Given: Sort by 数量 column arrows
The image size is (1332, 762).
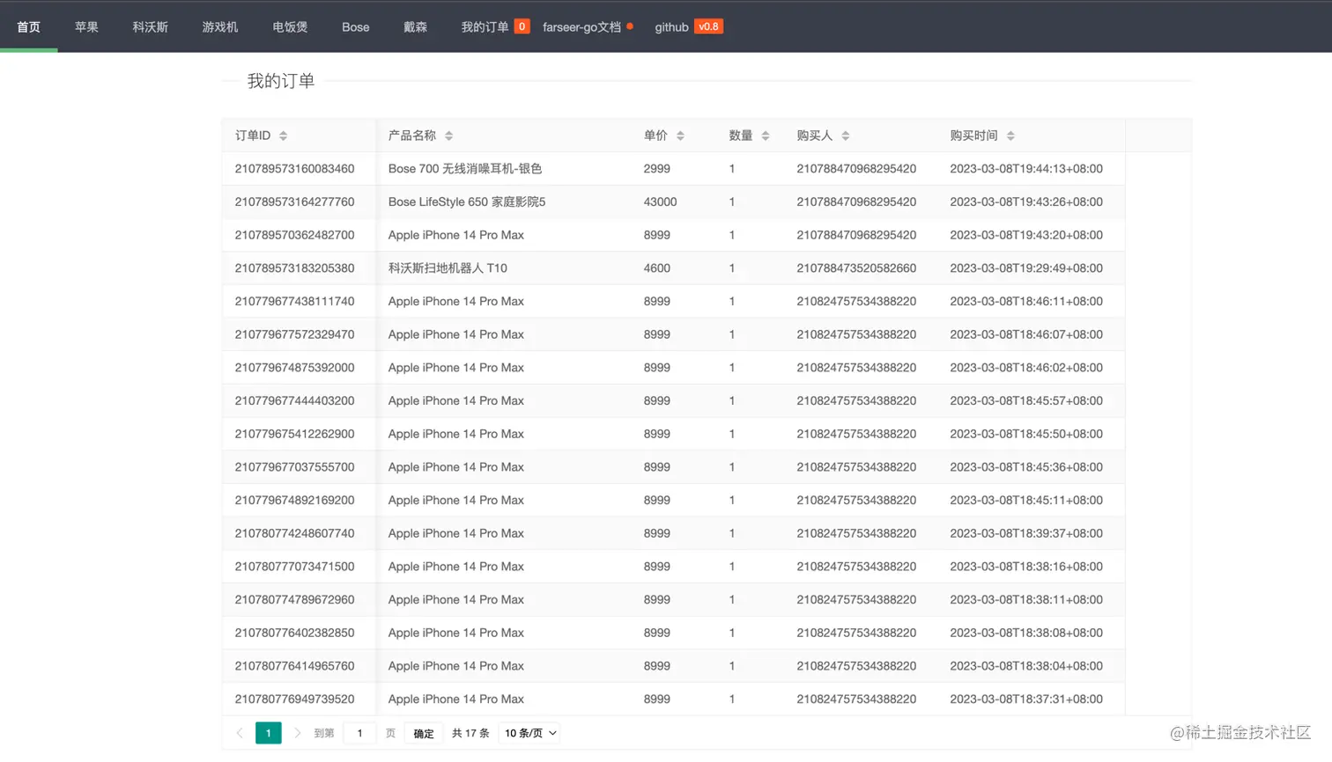Looking at the screenshot, I should (x=766, y=136).
